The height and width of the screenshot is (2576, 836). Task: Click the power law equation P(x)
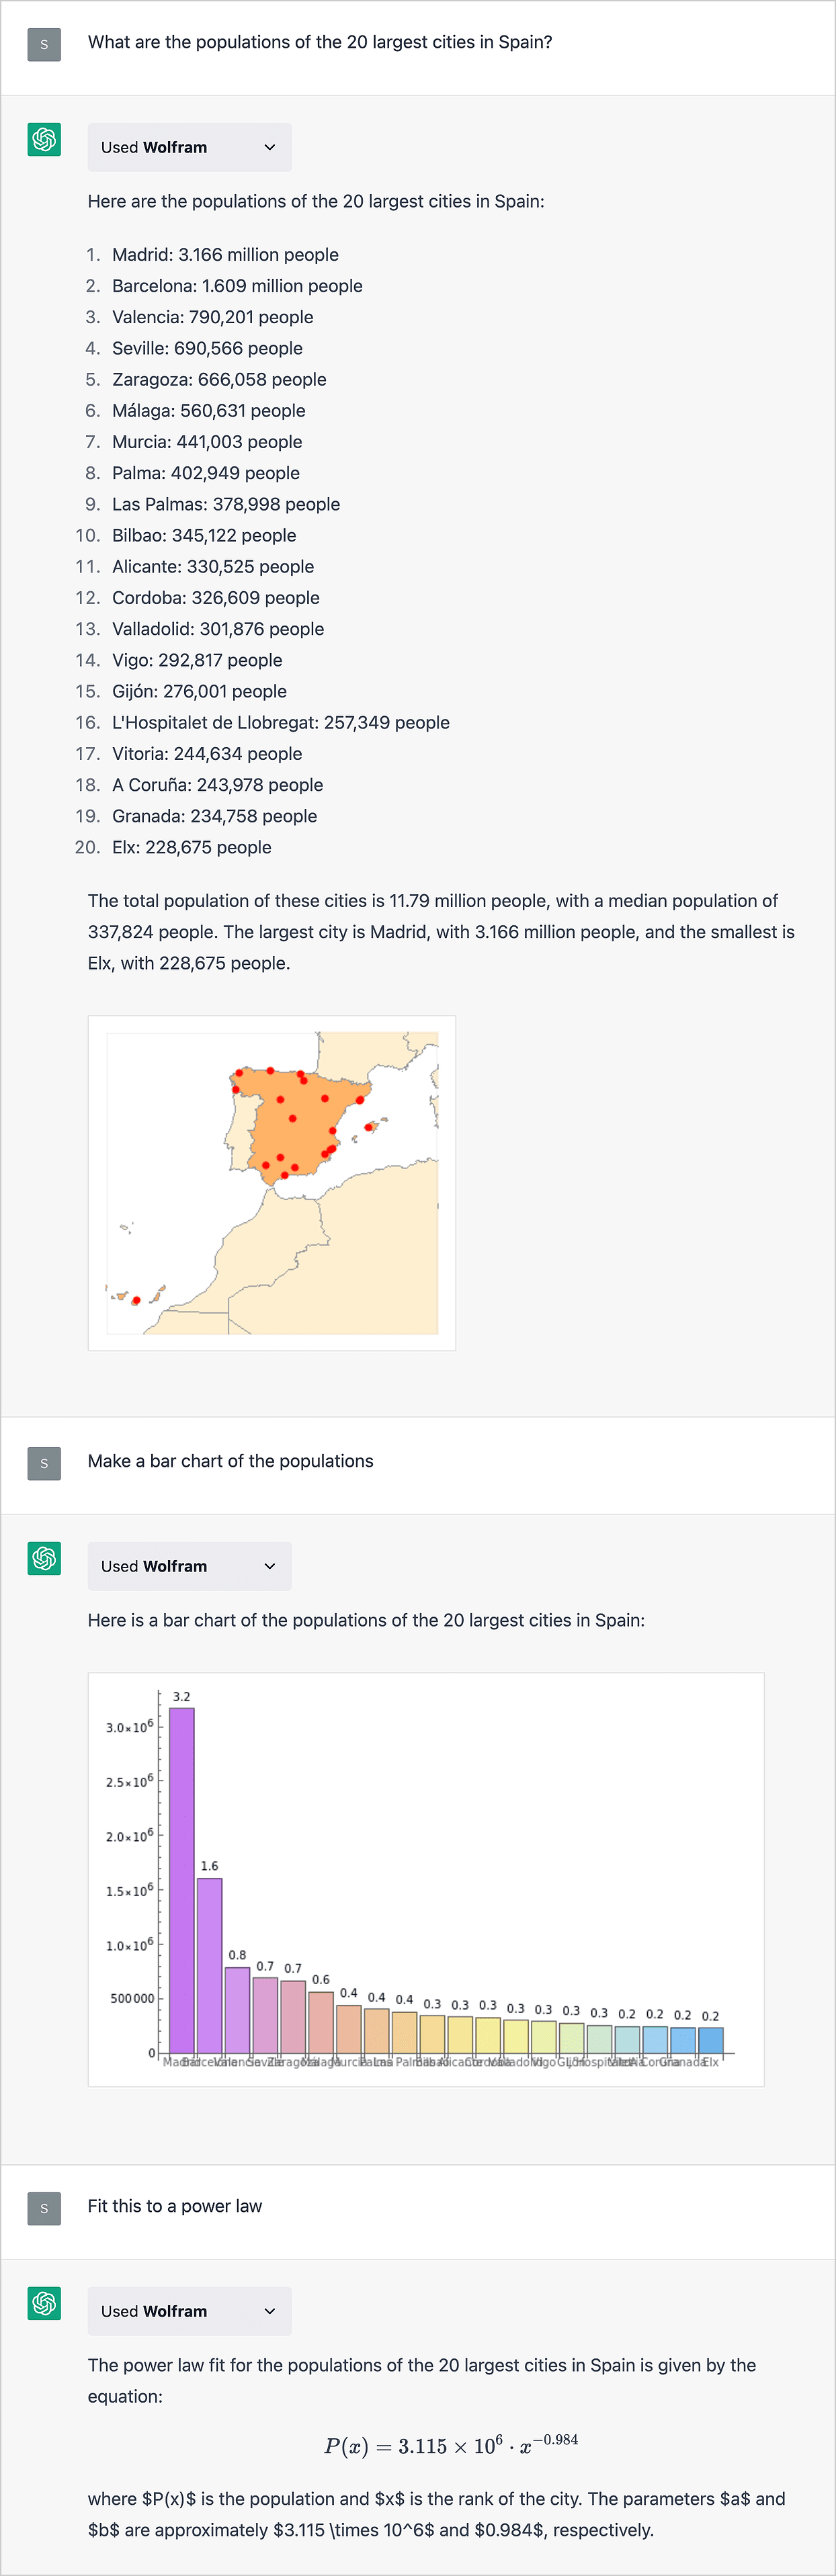[x=451, y=2445]
